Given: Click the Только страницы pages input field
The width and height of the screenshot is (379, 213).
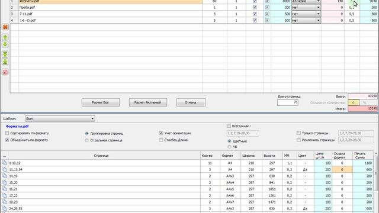Looking at the screenshot, I should pyautogui.click(x=356, y=133).
